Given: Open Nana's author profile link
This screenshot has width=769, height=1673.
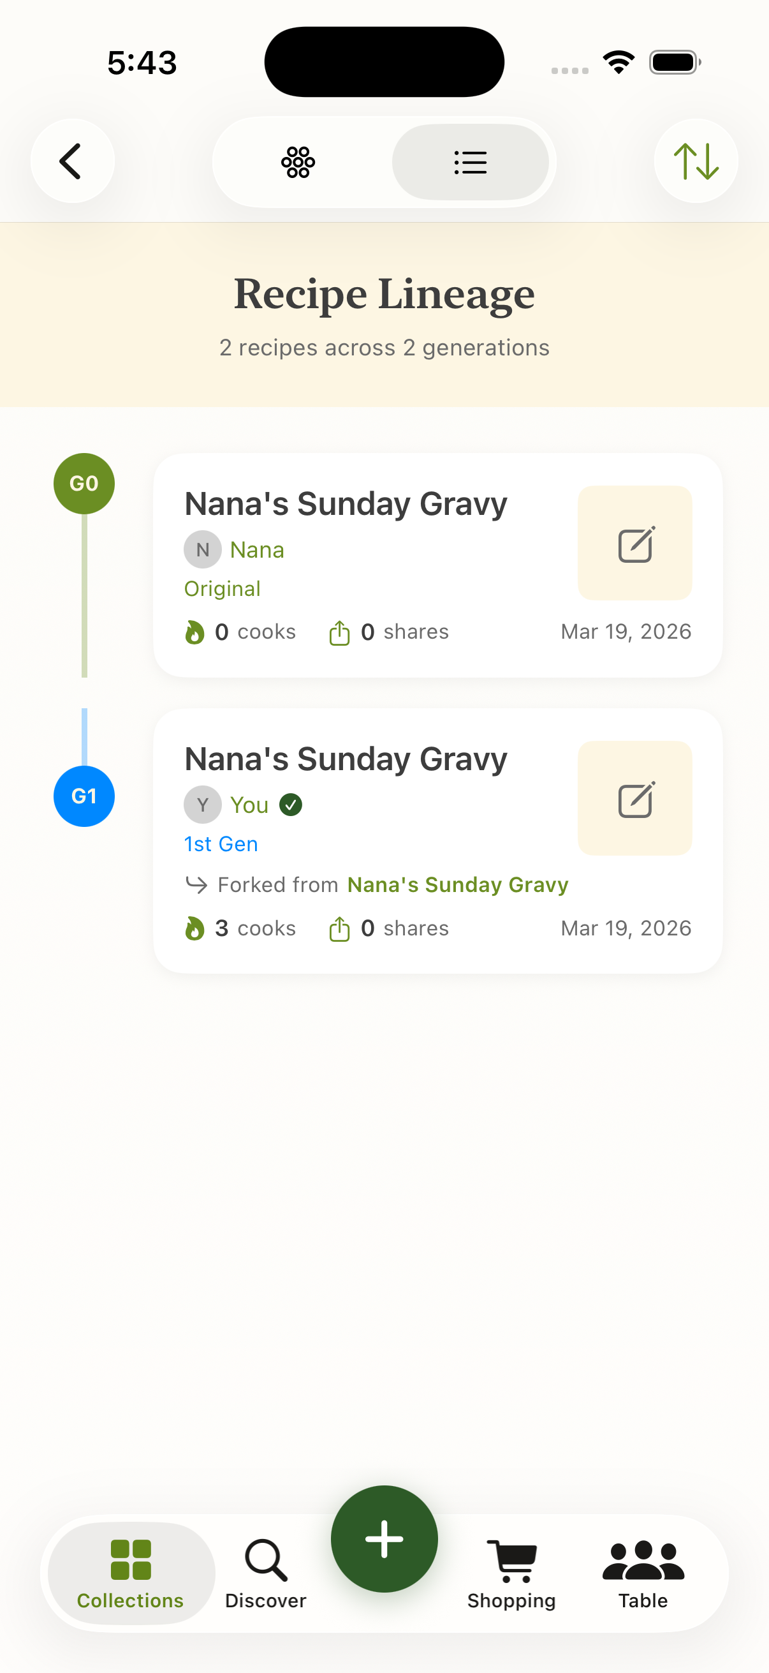Looking at the screenshot, I should (256, 550).
